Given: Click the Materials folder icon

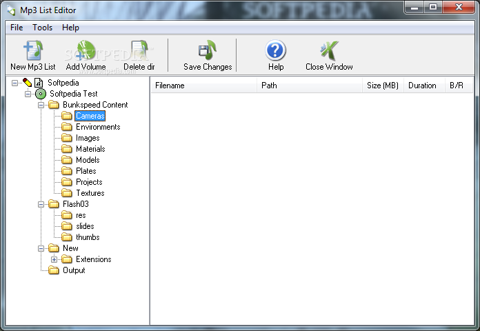Looking at the screenshot, I should click(x=67, y=149).
